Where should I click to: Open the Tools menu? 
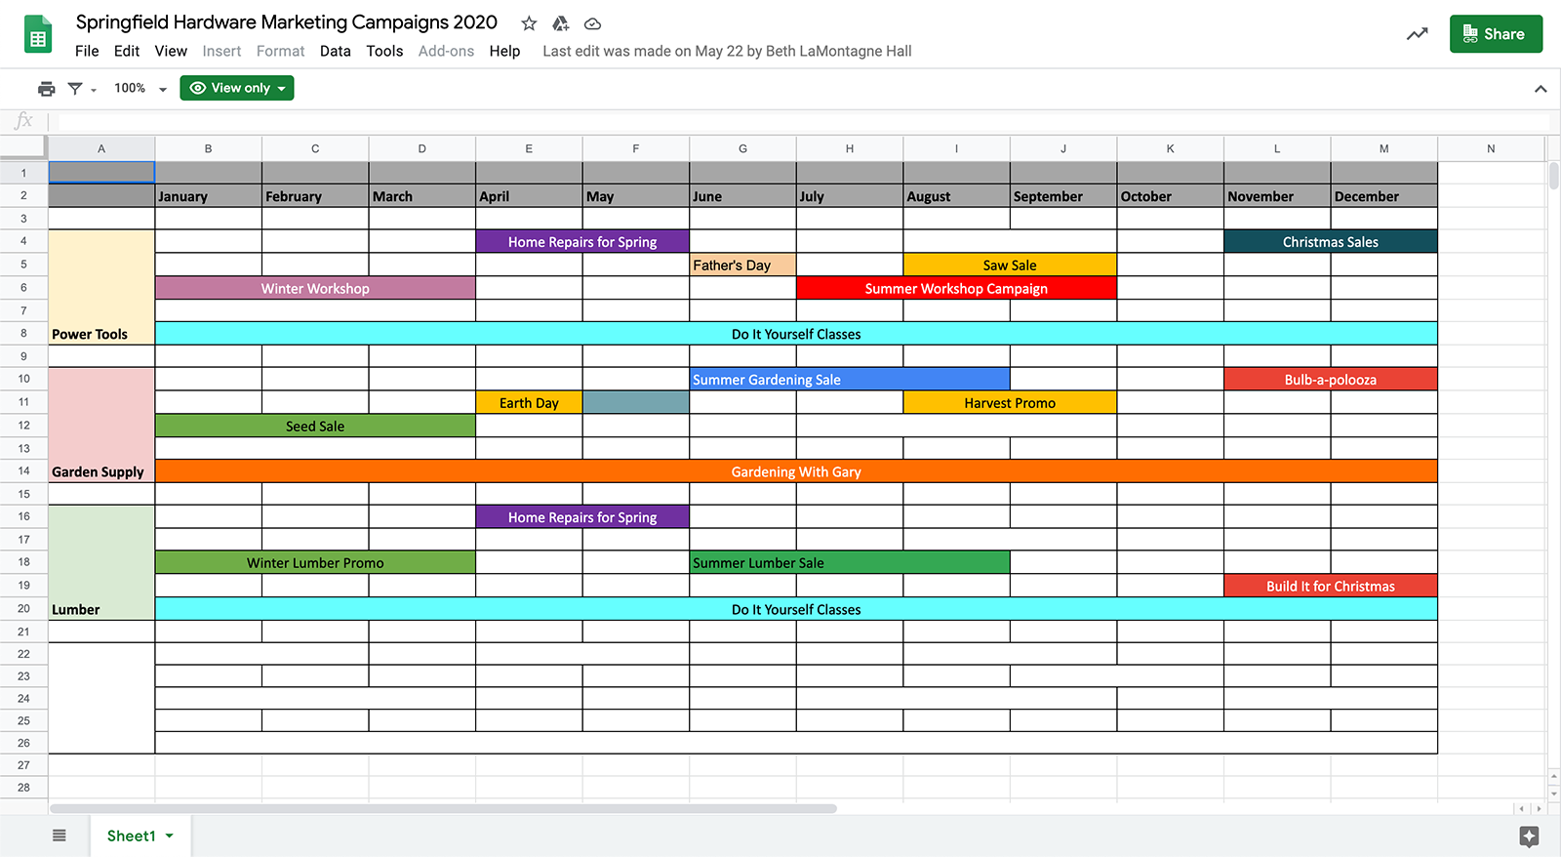(x=384, y=51)
